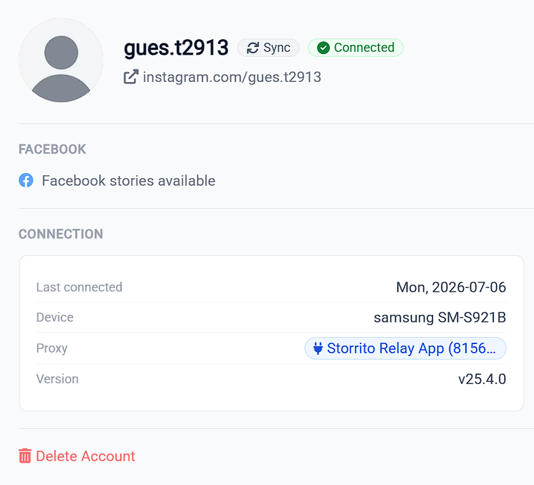Click the Facebook logo icon
Image resolution: width=534 pixels, height=485 pixels.
pyautogui.click(x=26, y=180)
